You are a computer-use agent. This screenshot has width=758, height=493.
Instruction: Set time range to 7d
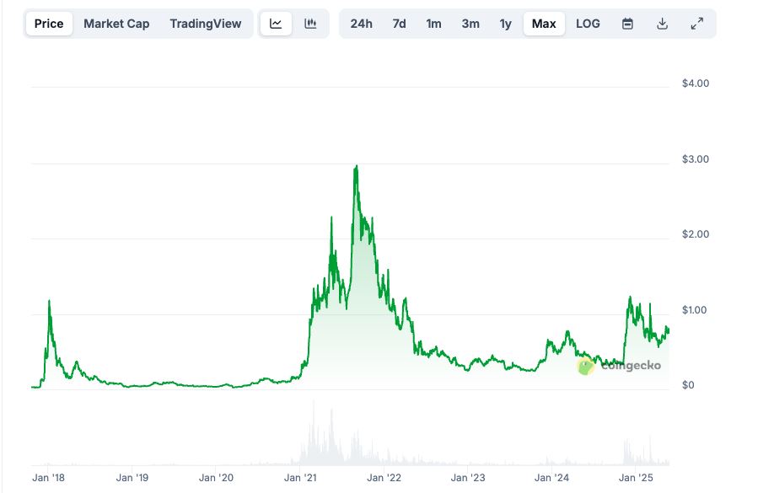pyautogui.click(x=399, y=24)
